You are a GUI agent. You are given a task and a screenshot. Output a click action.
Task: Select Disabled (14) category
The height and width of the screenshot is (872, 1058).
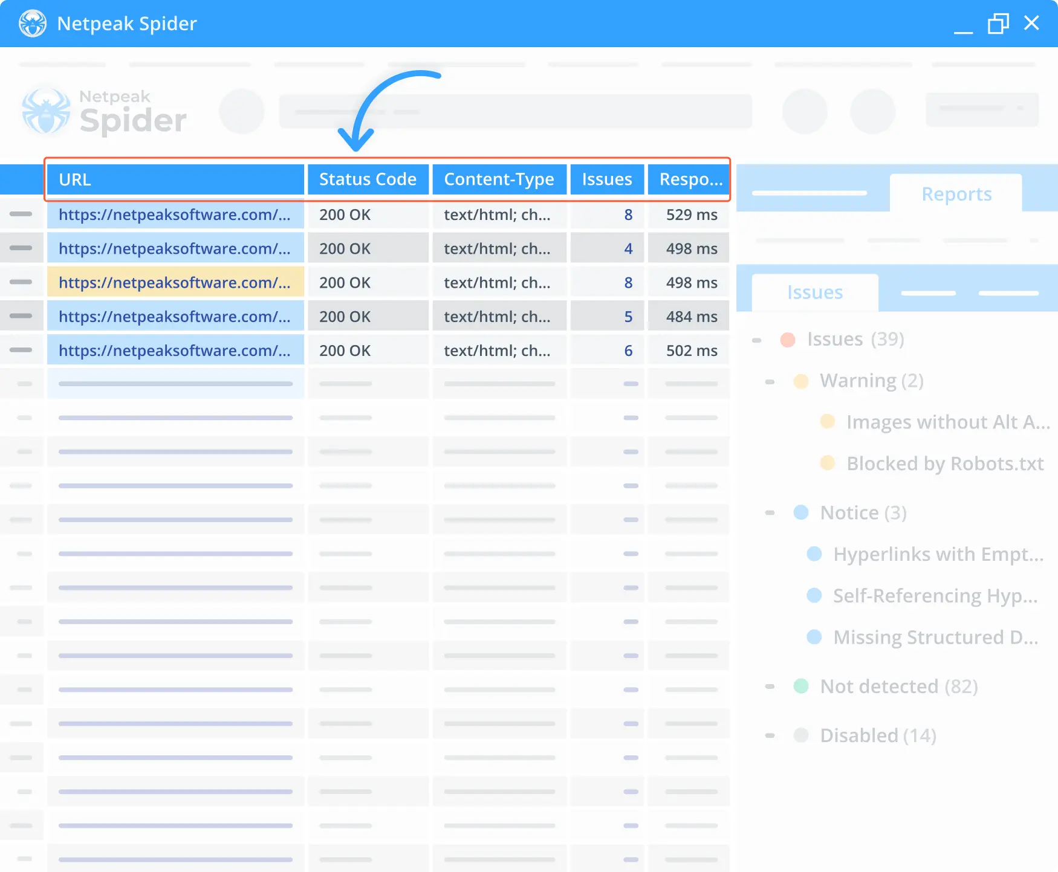click(878, 736)
